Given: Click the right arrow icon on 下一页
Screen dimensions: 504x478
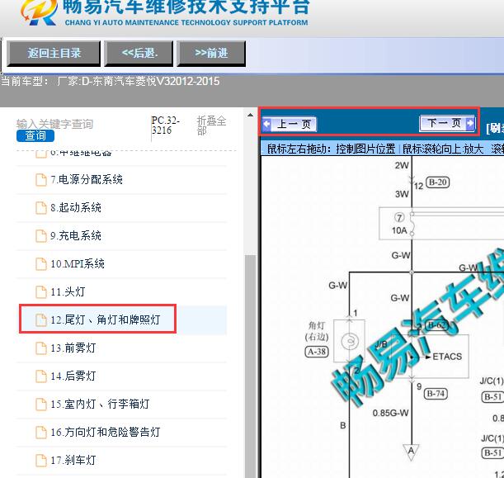Looking at the screenshot, I should point(470,123).
